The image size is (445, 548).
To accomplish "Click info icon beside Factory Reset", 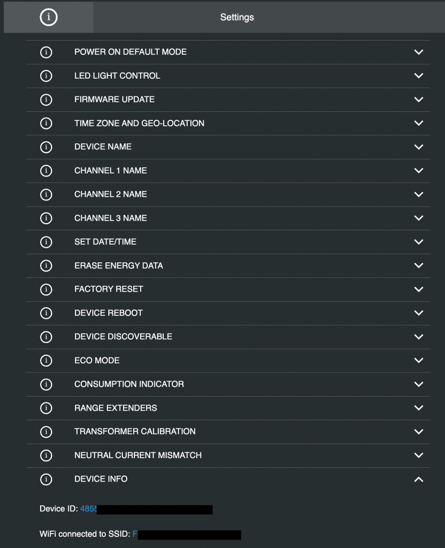I will 46,289.
